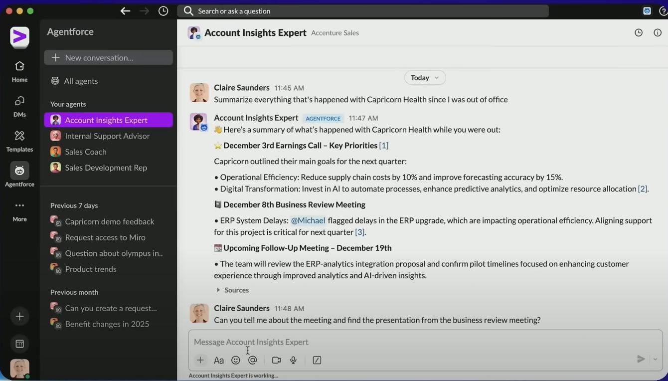Open the Accenture workspace logo
Viewport: 668px width, 381px height.
[20, 37]
